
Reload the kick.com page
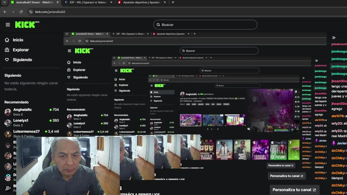pos(21,12)
